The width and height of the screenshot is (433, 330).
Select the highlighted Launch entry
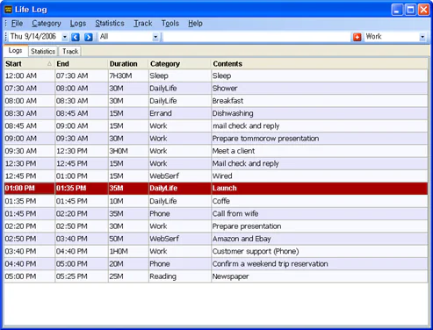216,189
